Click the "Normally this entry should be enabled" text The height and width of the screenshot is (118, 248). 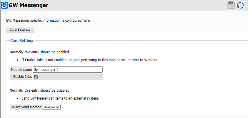[39, 52]
